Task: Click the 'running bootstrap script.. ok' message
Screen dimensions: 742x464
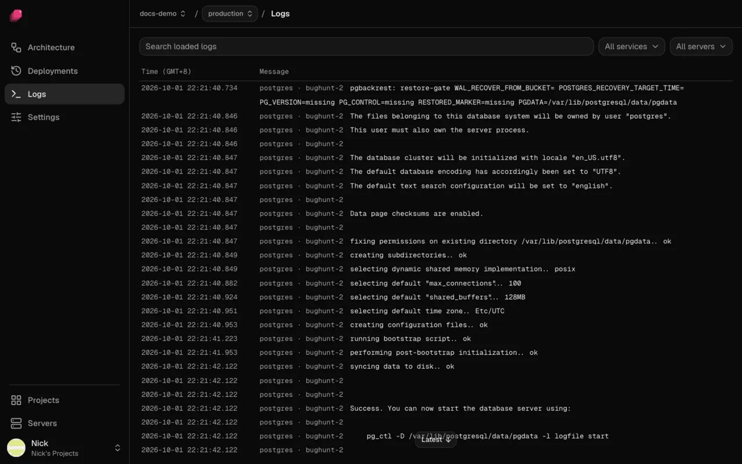Action: click(410, 339)
